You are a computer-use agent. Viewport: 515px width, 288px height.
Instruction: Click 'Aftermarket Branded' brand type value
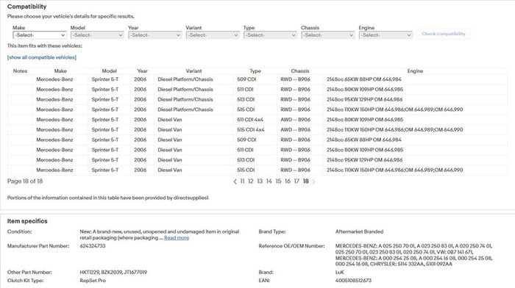coord(359,231)
